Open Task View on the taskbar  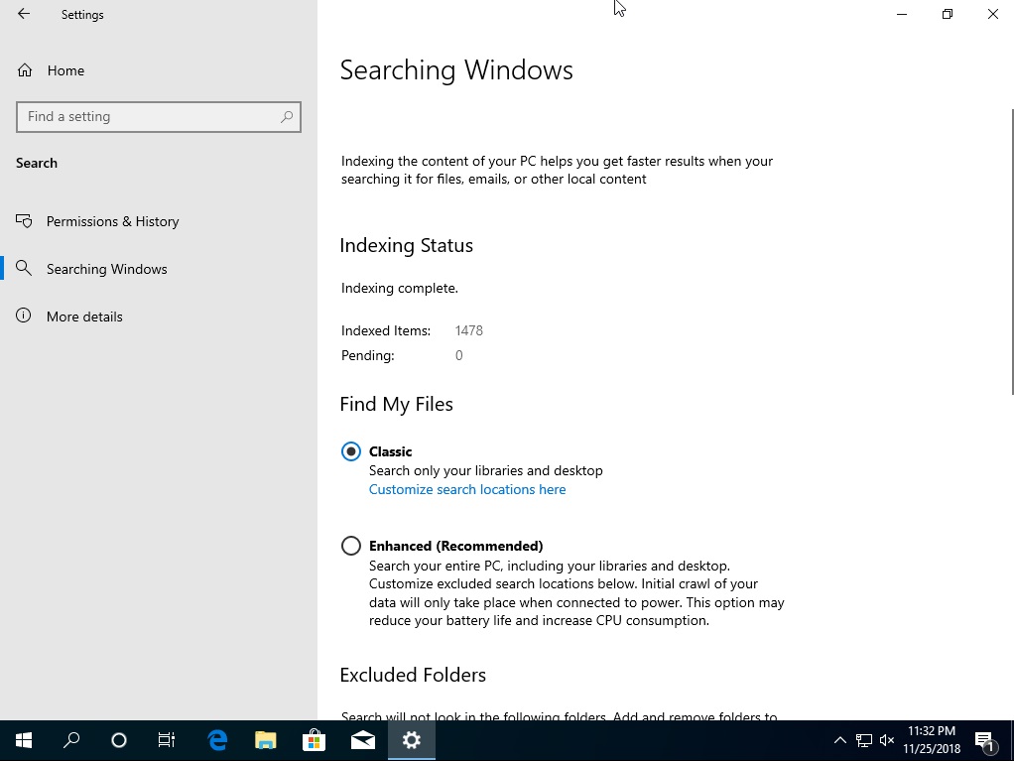point(167,740)
